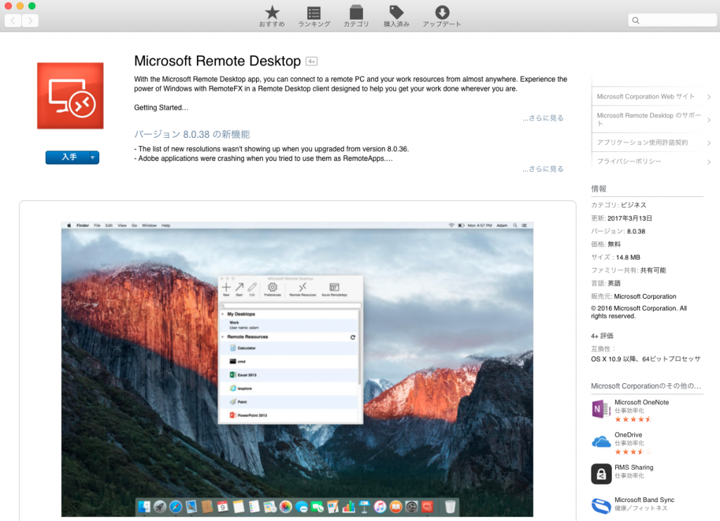
Task: Click the 'バージョン: 8.0.38' info line
Action: 618,231
